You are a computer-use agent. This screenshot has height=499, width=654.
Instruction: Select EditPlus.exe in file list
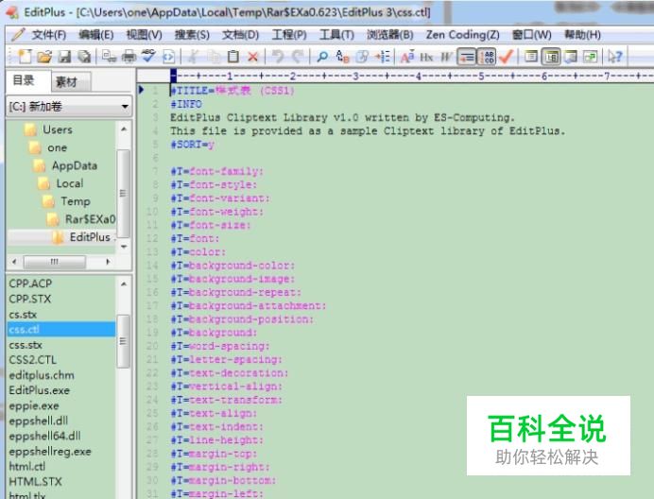pyautogui.click(x=39, y=390)
